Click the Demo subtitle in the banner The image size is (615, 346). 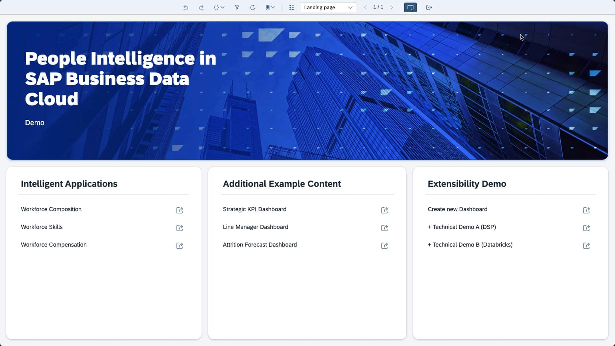point(35,123)
